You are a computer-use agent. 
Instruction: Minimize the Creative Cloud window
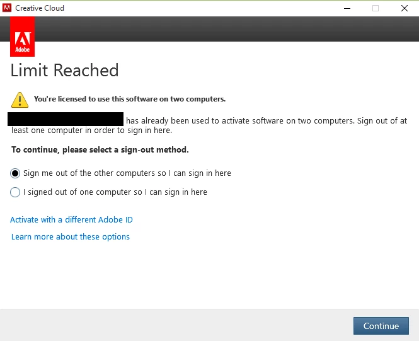pos(347,8)
